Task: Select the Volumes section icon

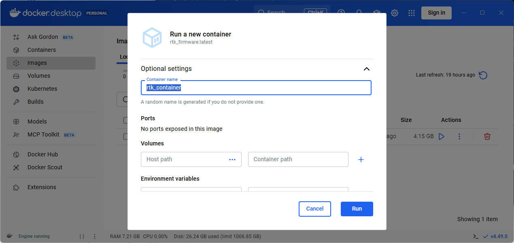Action: [x=17, y=76]
